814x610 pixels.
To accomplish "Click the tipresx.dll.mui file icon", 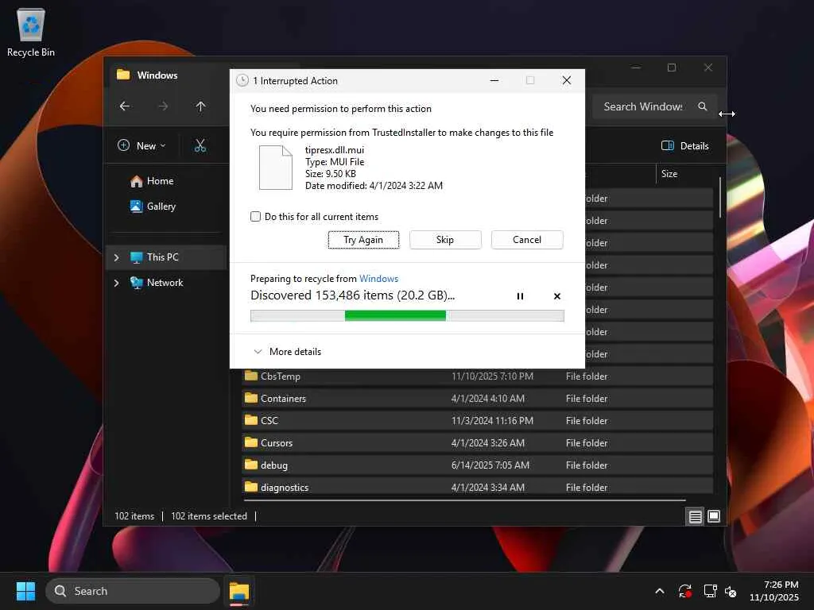I will [x=276, y=168].
